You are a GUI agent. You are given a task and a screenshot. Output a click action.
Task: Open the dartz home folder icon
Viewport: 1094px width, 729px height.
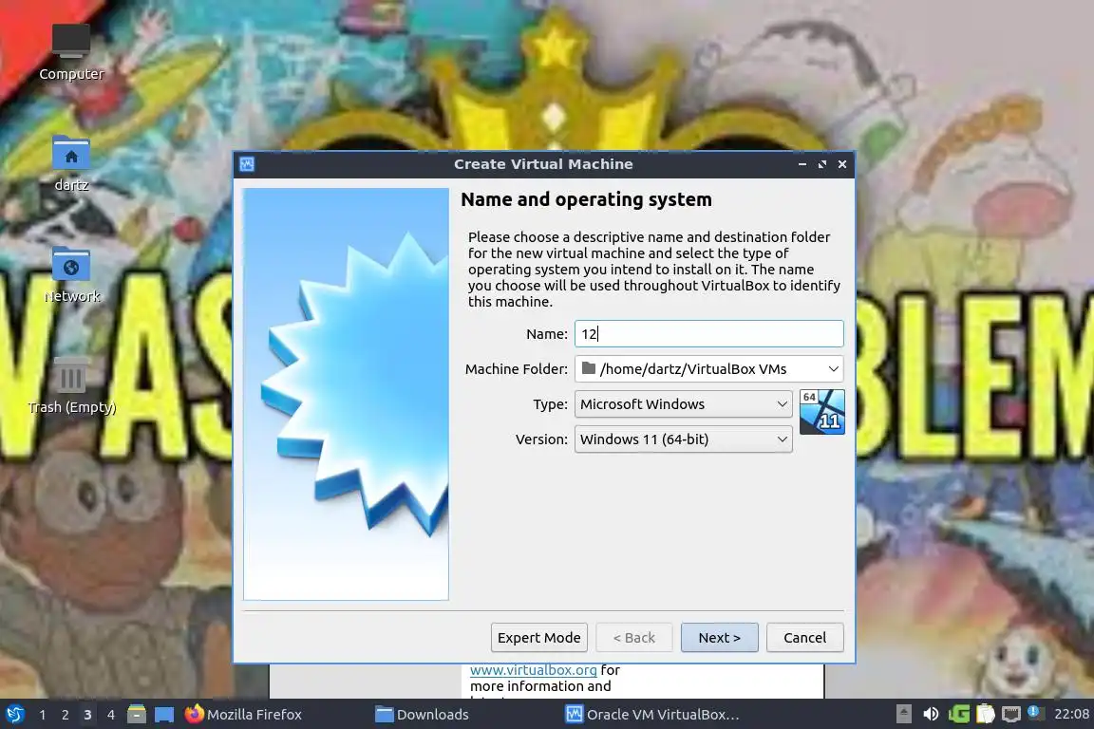click(71, 164)
